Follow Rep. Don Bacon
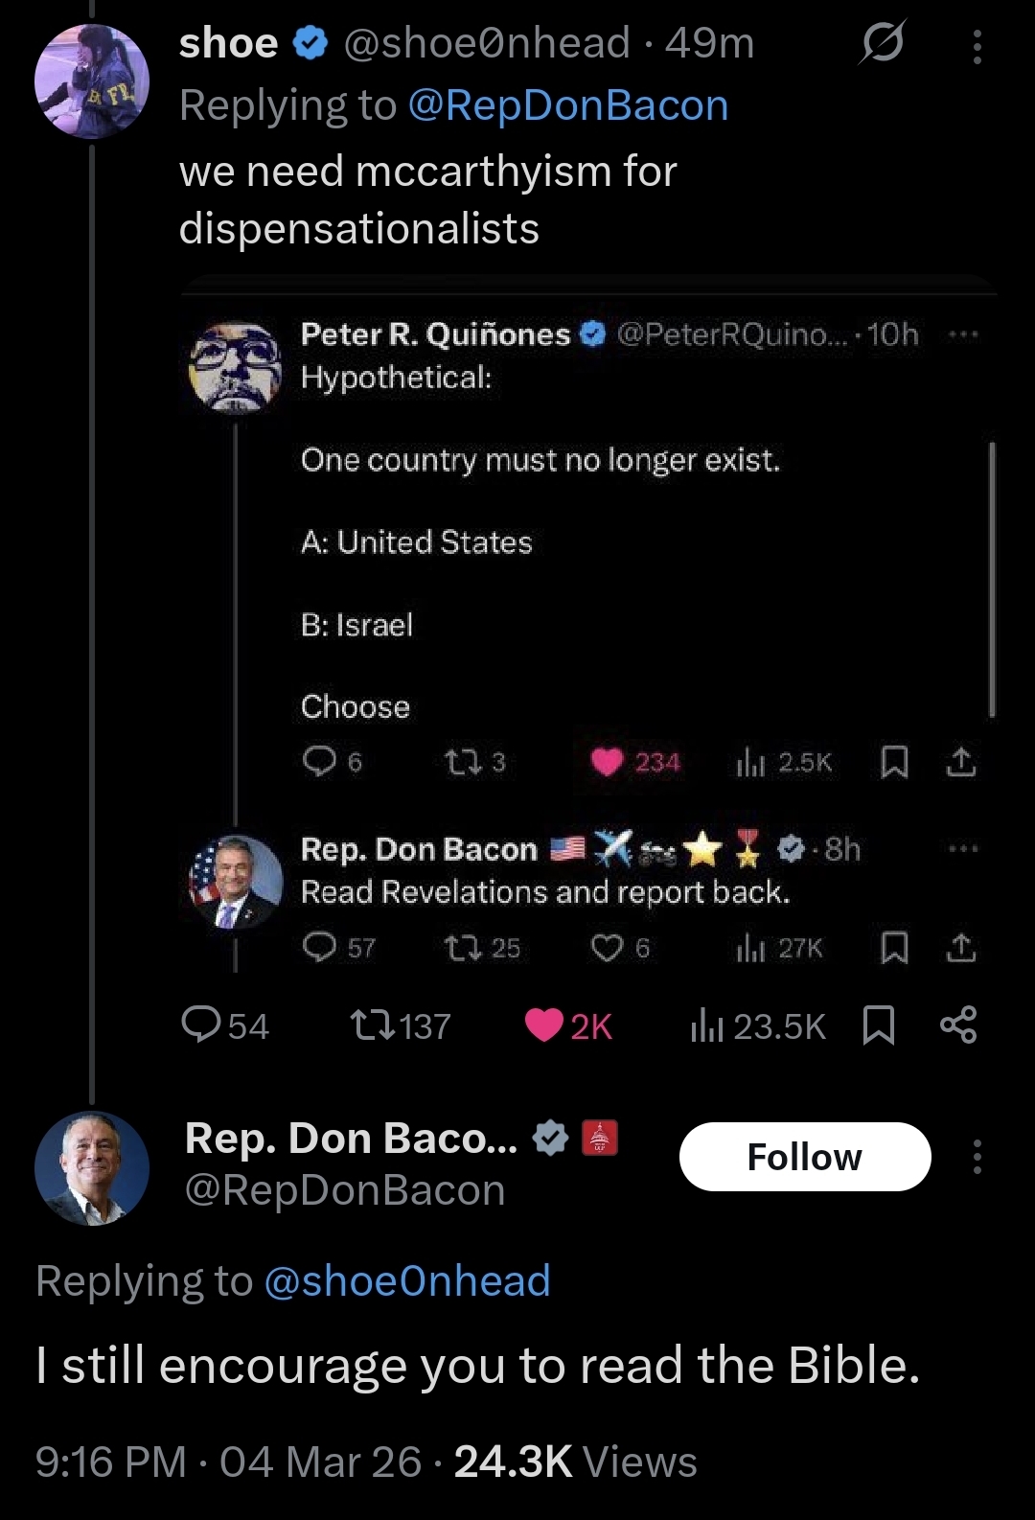Viewport: 1035px width, 1520px height. pyautogui.click(x=804, y=1157)
